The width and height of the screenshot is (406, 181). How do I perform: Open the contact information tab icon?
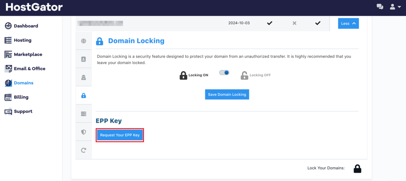pyautogui.click(x=84, y=59)
